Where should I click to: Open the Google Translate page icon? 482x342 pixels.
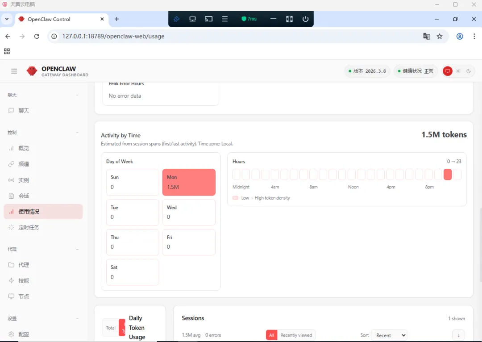tap(426, 36)
